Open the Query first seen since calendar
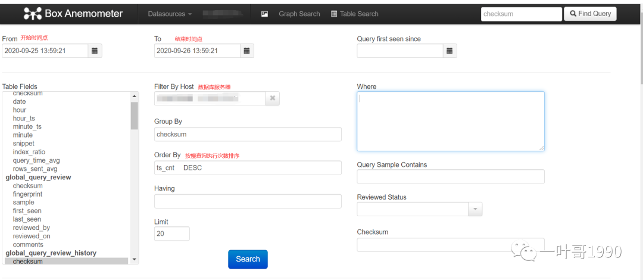The height and width of the screenshot is (280, 643). pyautogui.click(x=450, y=51)
